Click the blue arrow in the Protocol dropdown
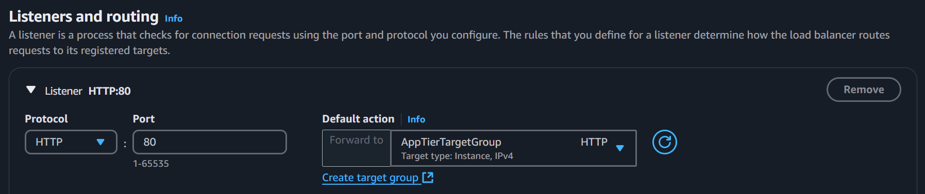The height and width of the screenshot is (194, 925). click(x=100, y=143)
